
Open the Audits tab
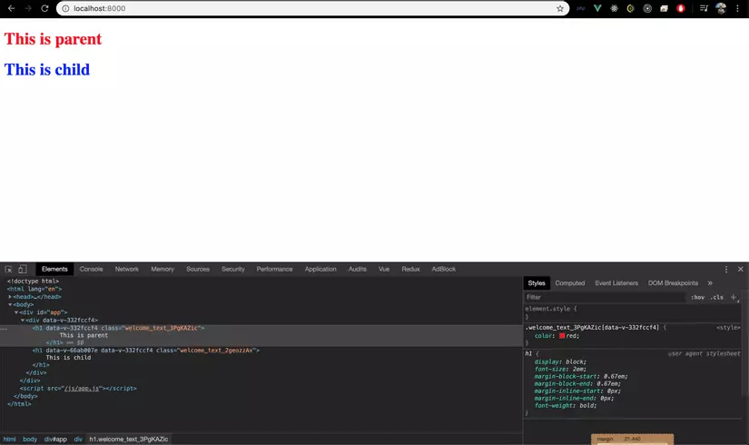pos(358,269)
